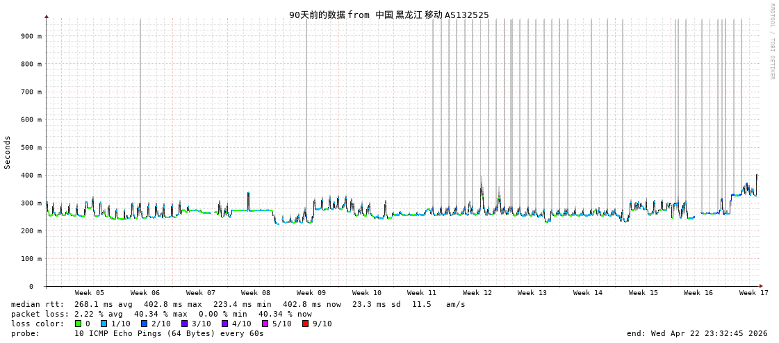Click the 500 m y-axis label
Image resolution: width=779 pixels, height=343 pixels.
pyautogui.click(x=31, y=147)
